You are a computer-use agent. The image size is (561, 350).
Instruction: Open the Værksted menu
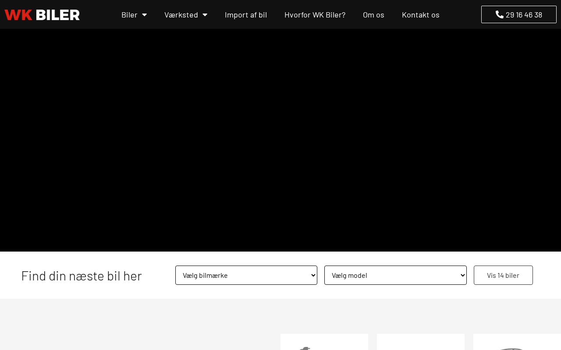(x=181, y=15)
